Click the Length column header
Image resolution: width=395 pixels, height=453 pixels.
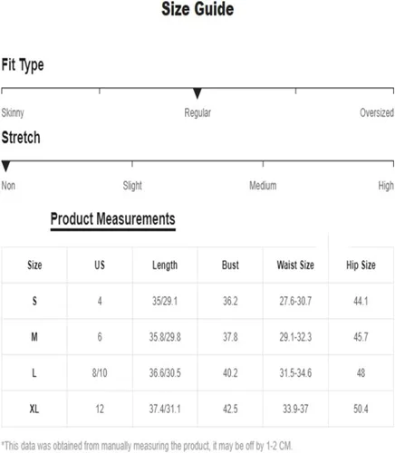[x=165, y=265]
